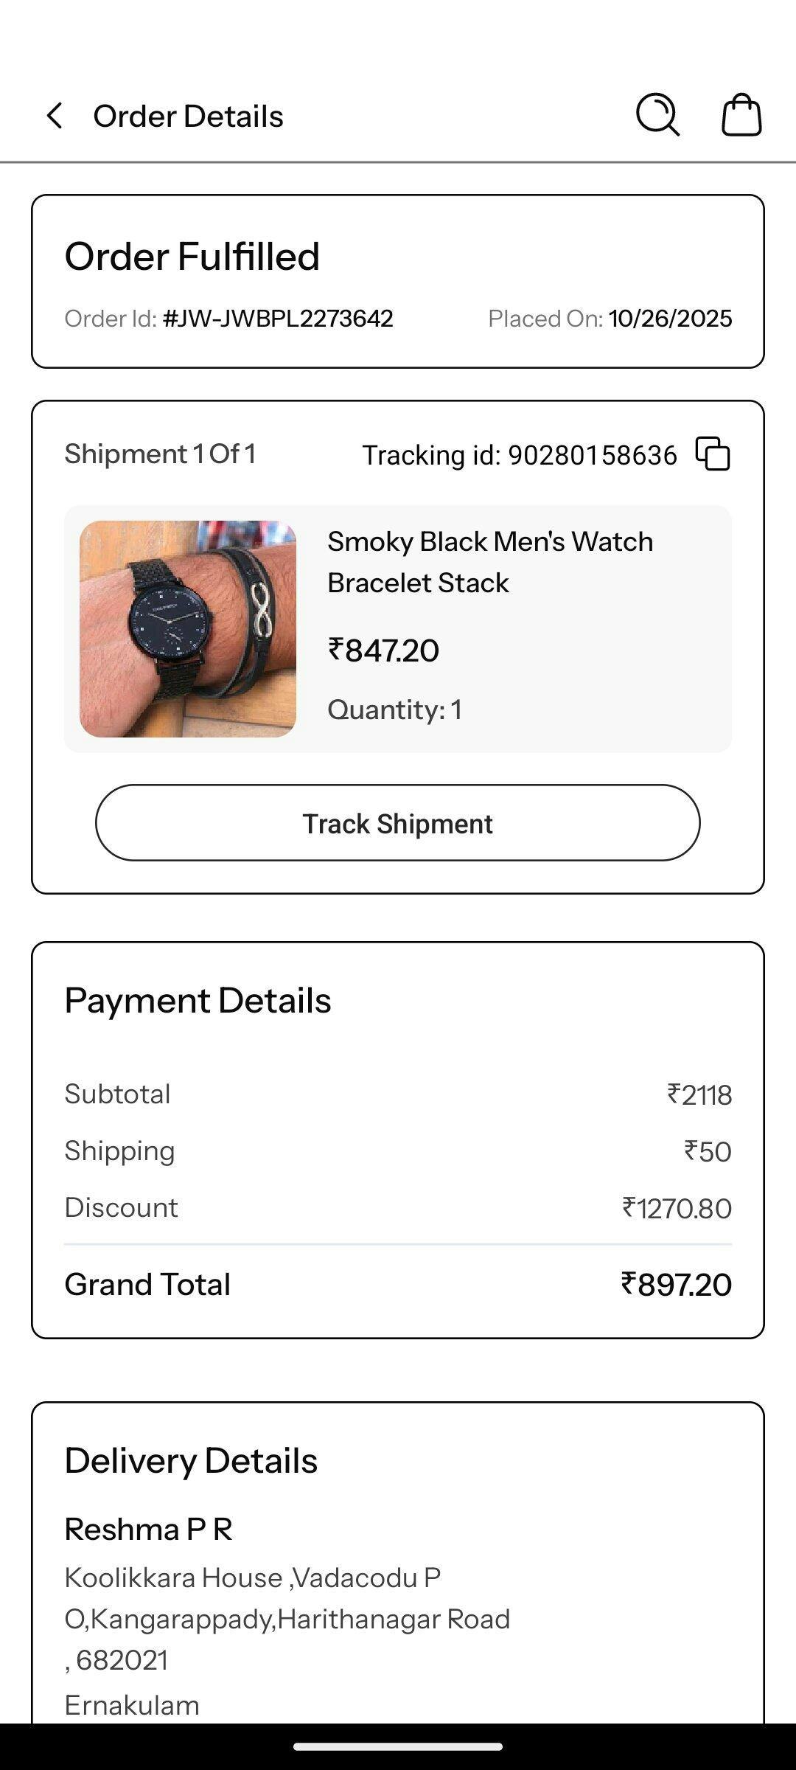The image size is (796, 1770).
Task: Tap the Placed On date 10/26/2025
Action: click(x=670, y=319)
